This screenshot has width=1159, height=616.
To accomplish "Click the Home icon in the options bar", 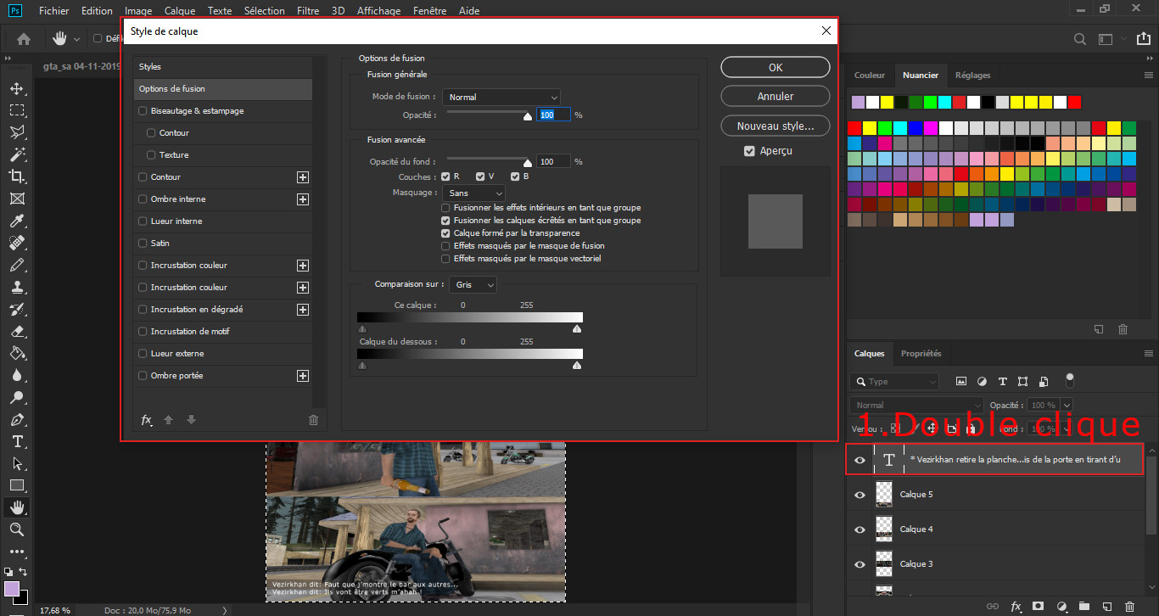I will (24, 38).
